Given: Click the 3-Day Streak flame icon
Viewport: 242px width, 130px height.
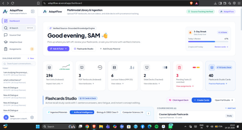Looking at the screenshot, I should (x=190, y=32).
